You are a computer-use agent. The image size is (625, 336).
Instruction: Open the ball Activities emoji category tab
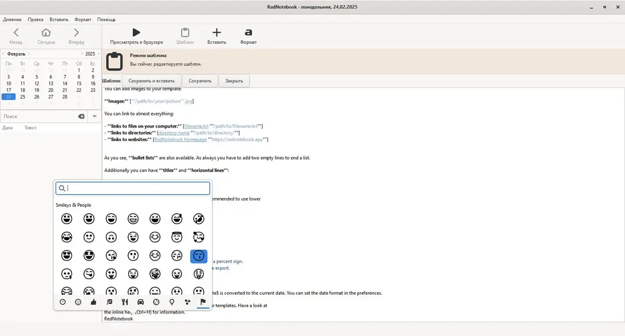coord(156,302)
